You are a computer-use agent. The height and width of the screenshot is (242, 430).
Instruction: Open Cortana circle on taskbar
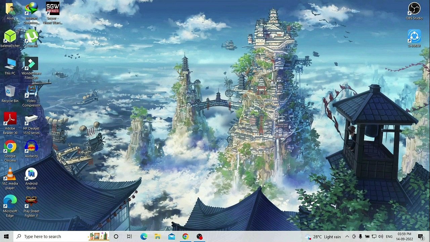coord(116,237)
